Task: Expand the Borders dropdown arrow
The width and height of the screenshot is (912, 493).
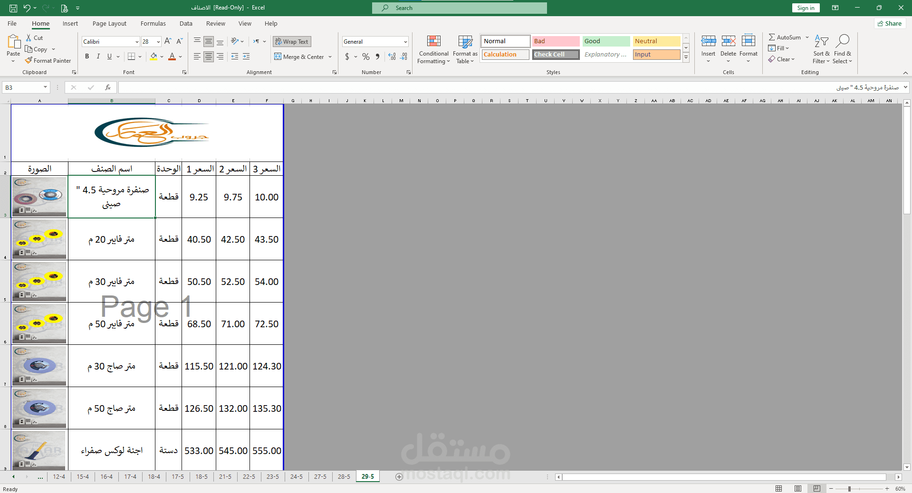Action: pyautogui.click(x=140, y=57)
